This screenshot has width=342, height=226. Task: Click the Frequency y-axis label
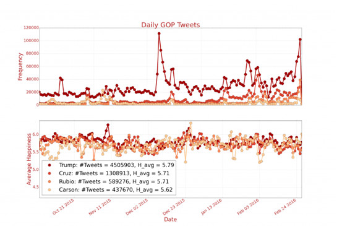[20, 67]
